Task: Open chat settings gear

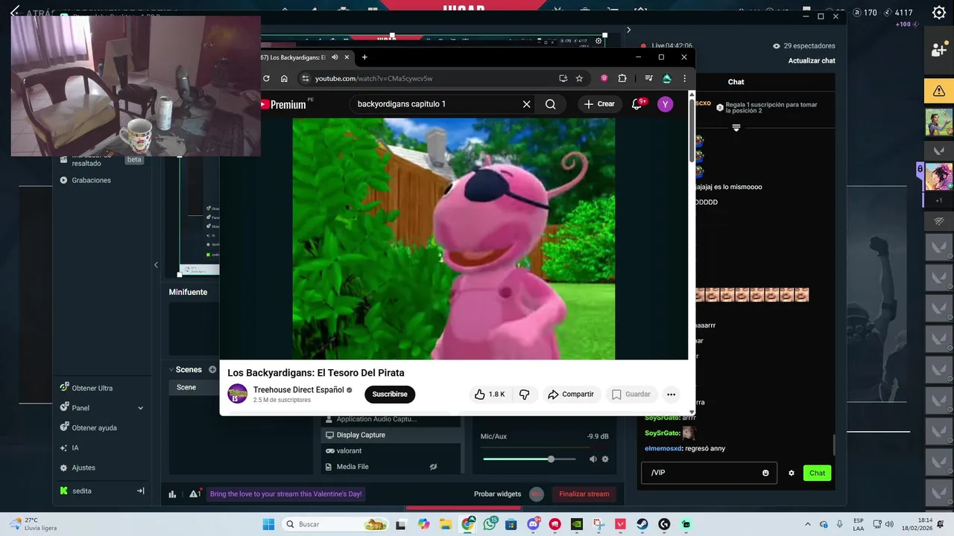Action: click(x=792, y=473)
